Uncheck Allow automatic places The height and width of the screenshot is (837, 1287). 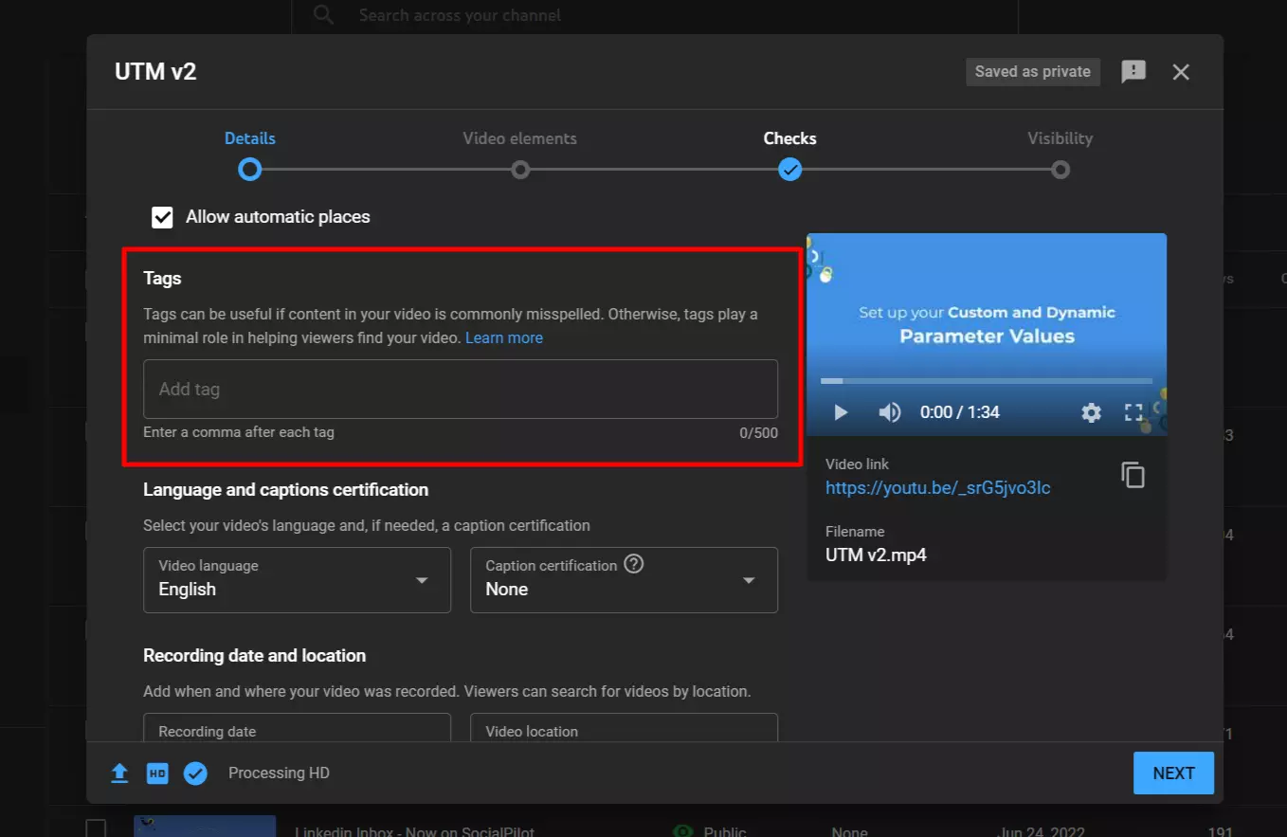click(162, 216)
